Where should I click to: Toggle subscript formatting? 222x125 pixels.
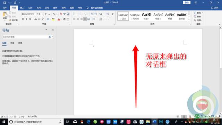(x=39, y=19)
